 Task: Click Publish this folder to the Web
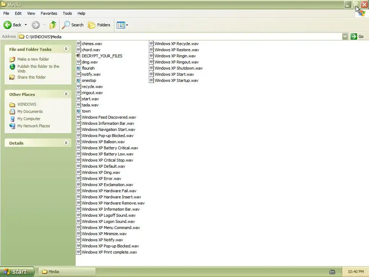[x=38, y=69]
